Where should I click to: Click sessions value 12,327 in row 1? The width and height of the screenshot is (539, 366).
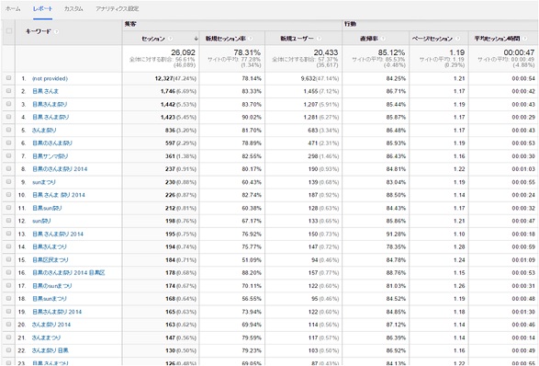163,78
